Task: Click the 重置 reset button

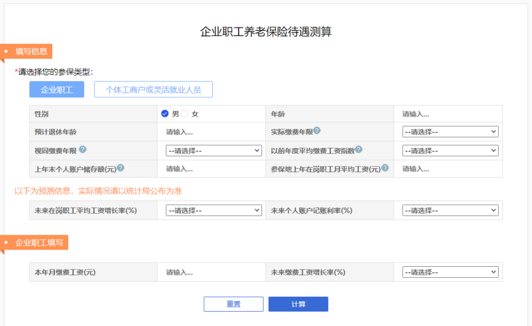Action: point(233,303)
